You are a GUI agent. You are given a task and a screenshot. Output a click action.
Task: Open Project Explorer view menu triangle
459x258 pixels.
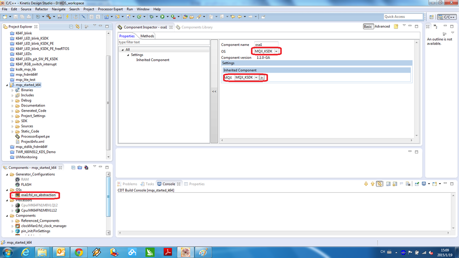(94, 26)
